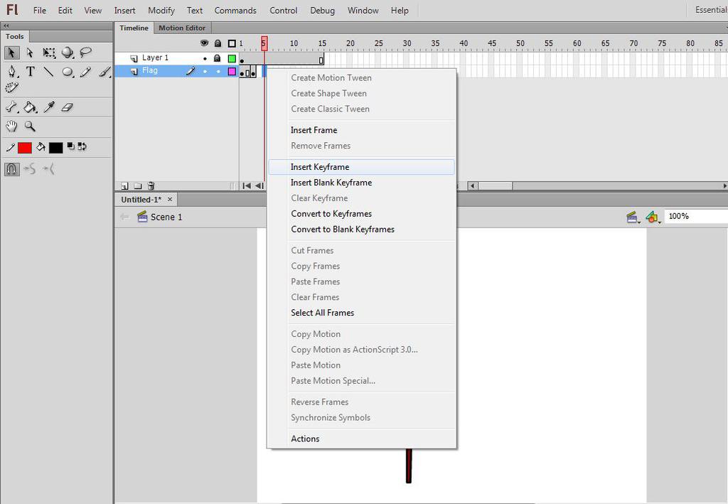Choose the Paint Bucket tool

pos(30,107)
